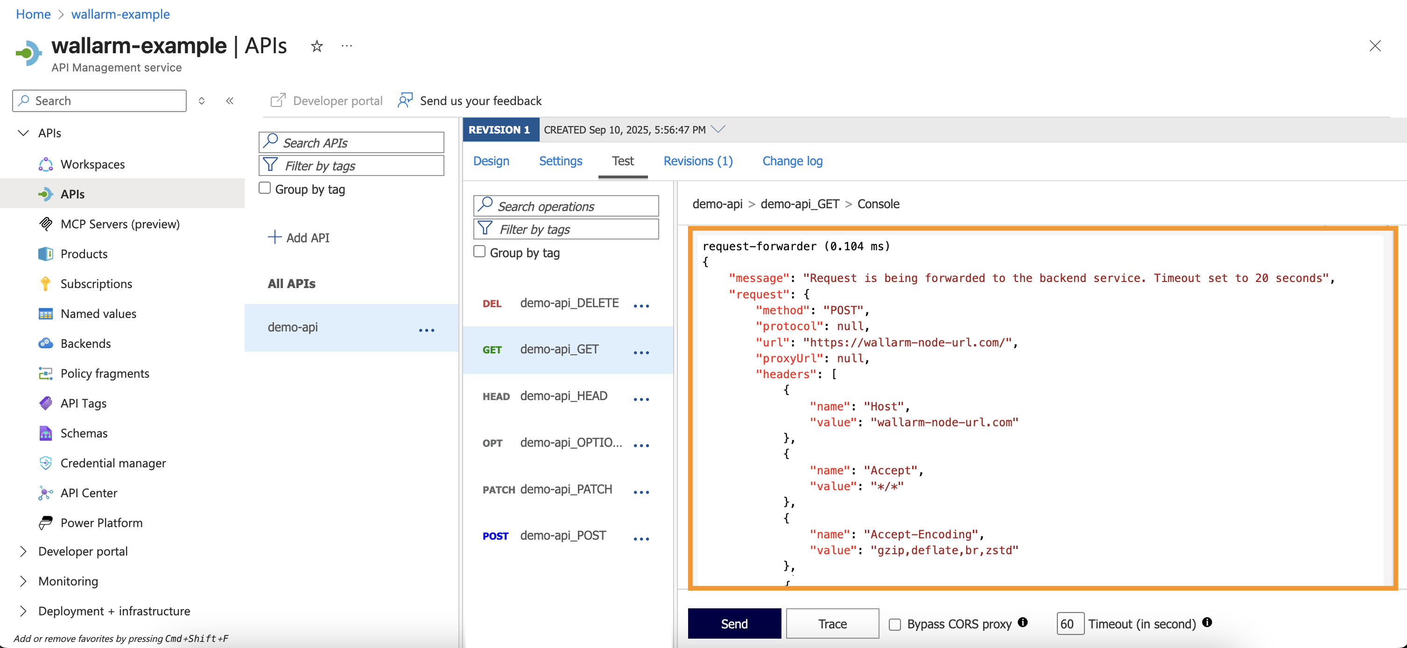Open the Products section
Screen dimensions: 1407x648
click(x=84, y=254)
